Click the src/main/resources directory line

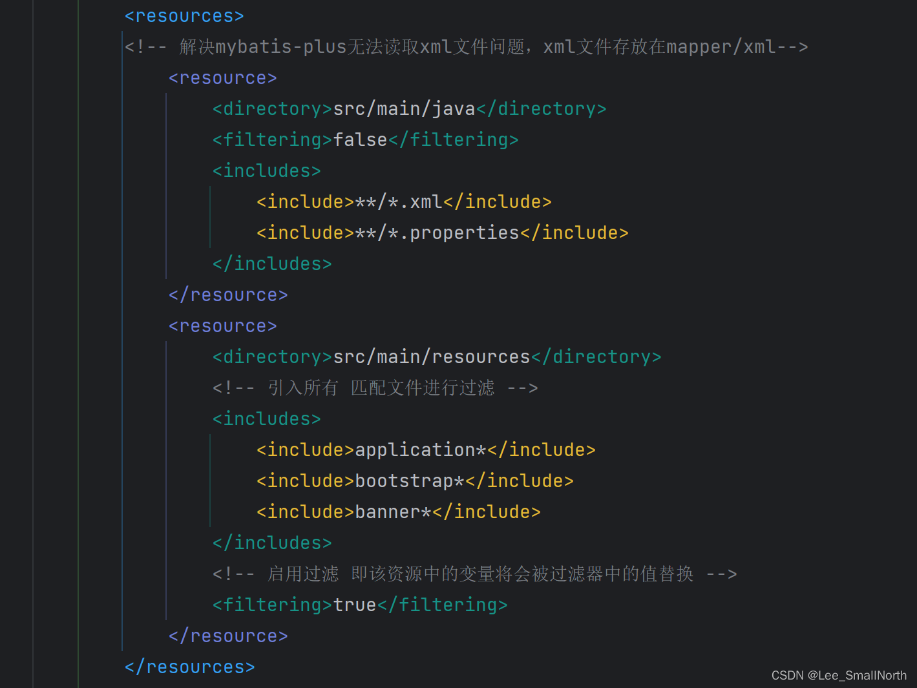[x=437, y=357]
